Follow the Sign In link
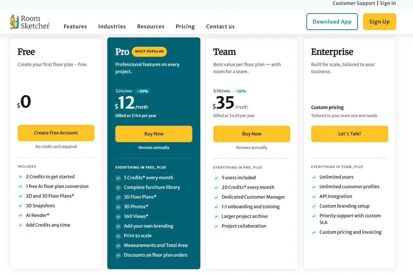Viewport: 413px width, 275px height. point(388,3)
